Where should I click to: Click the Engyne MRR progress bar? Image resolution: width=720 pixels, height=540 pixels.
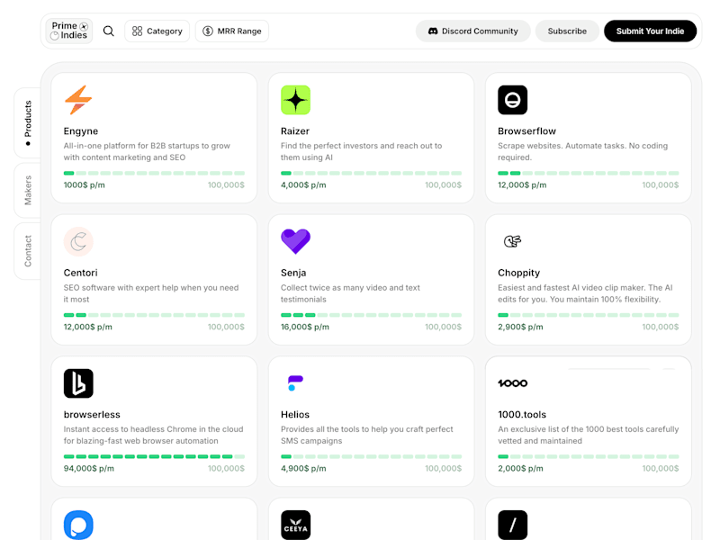154,173
